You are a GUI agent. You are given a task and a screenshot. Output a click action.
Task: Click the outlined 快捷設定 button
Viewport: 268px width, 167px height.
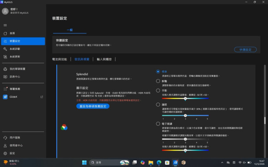click(x=245, y=49)
